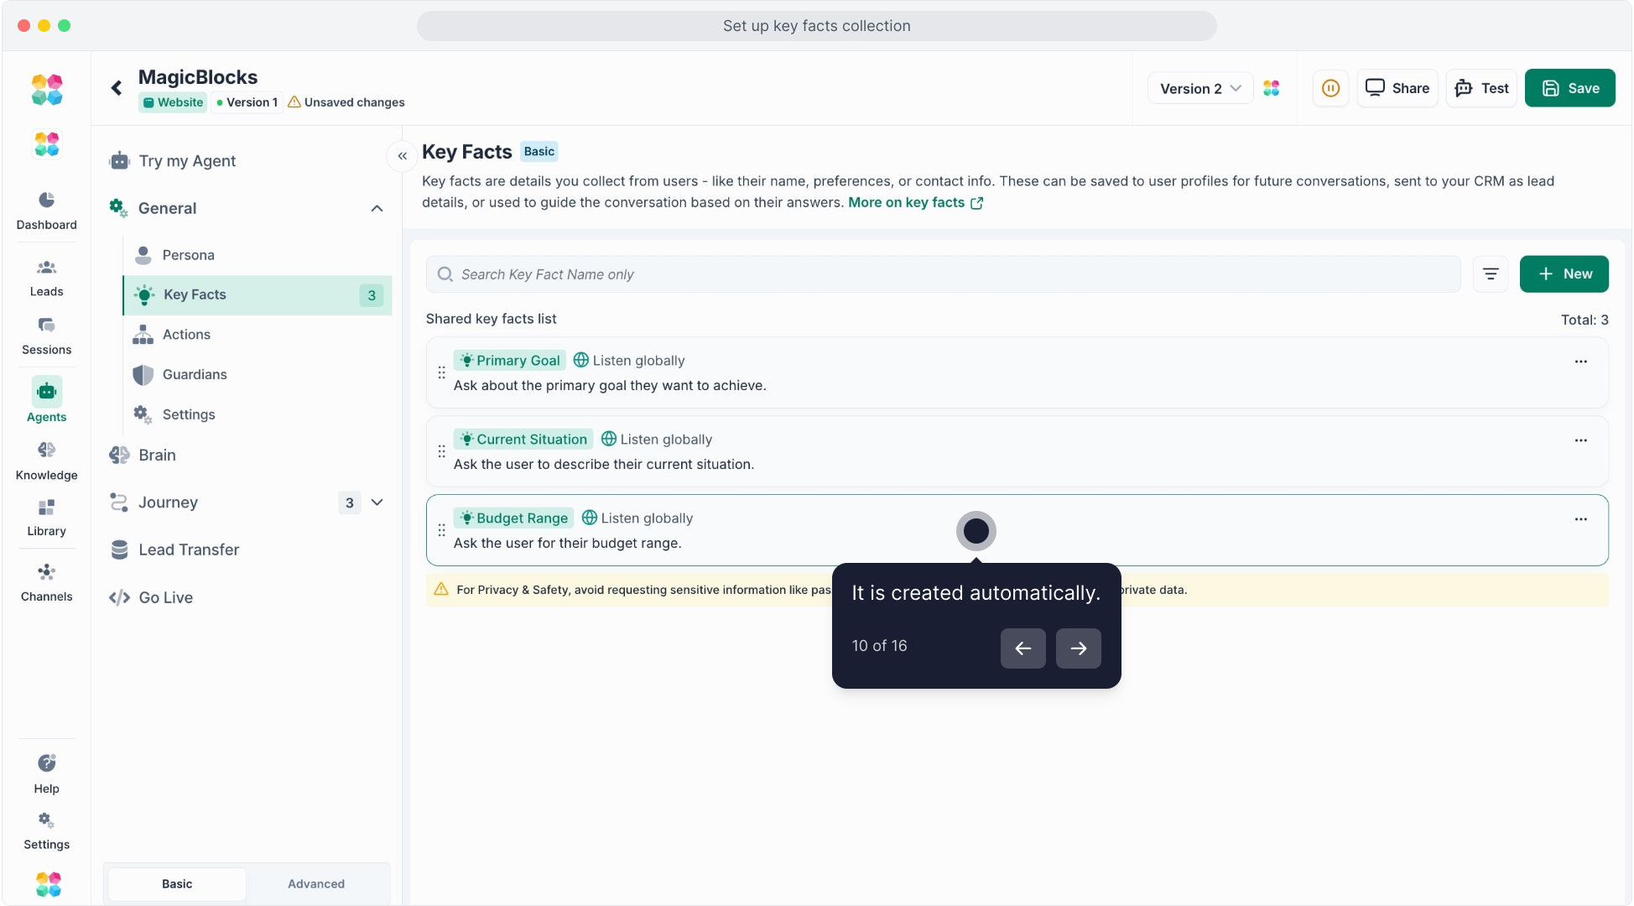Click the pause icon near Share
Viewport: 1634px width, 906px height.
point(1330,88)
